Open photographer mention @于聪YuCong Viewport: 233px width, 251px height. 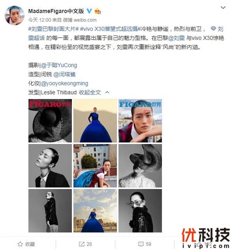point(59,65)
